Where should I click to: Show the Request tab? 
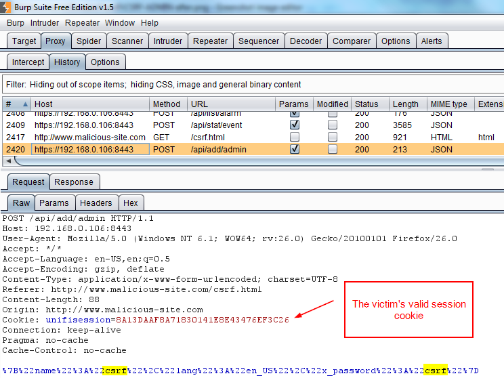[28, 182]
